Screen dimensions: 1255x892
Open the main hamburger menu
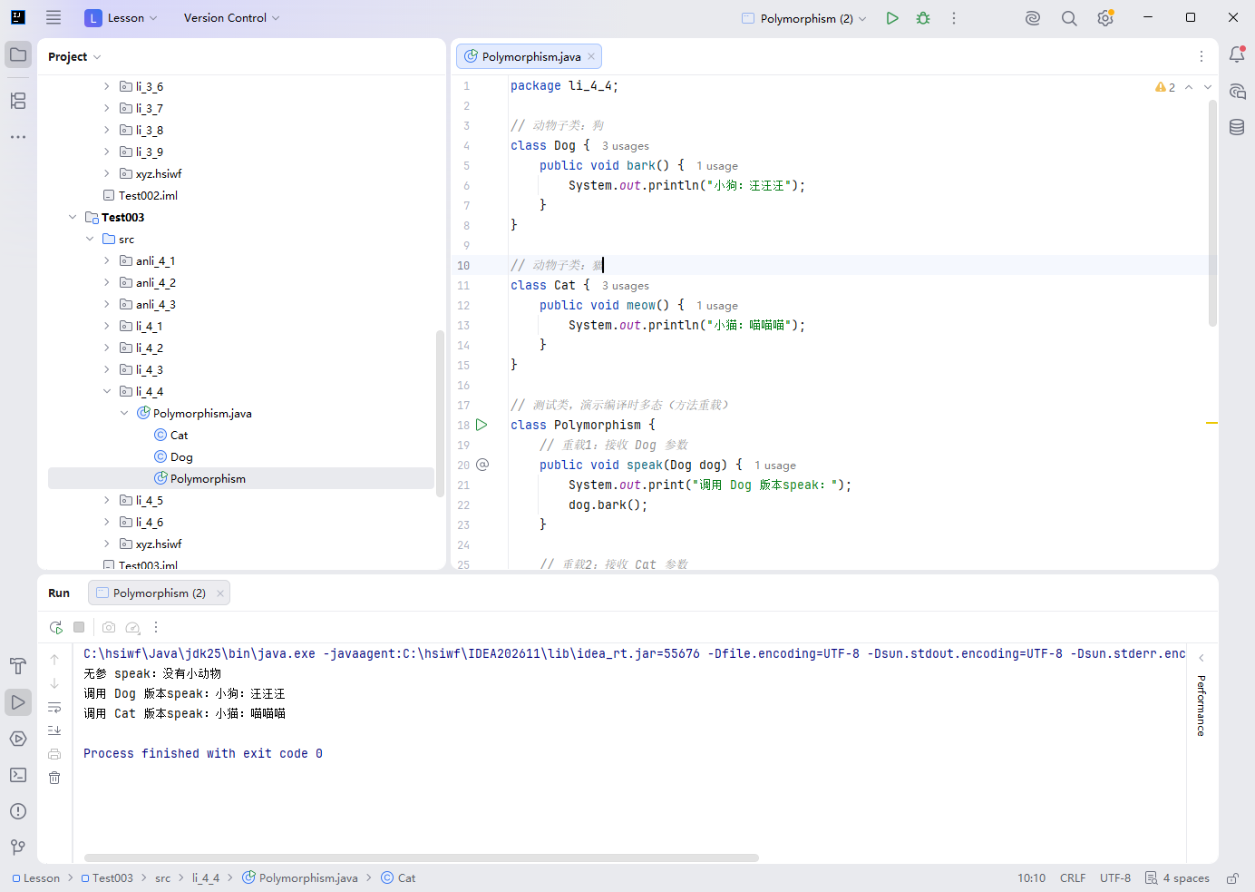tap(54, 17)
